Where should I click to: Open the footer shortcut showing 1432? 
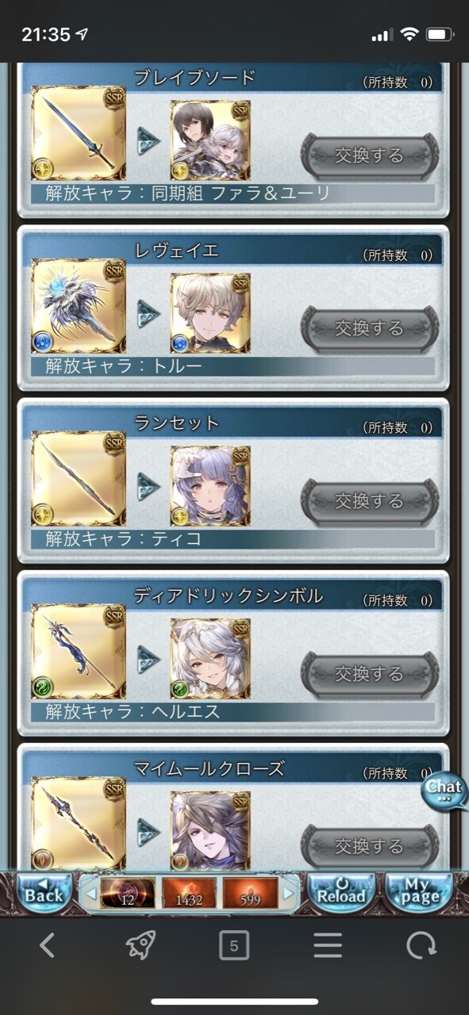(189, 894)
